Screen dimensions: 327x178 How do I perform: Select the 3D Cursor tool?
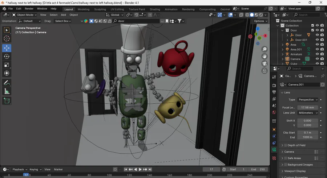point(7,38)
